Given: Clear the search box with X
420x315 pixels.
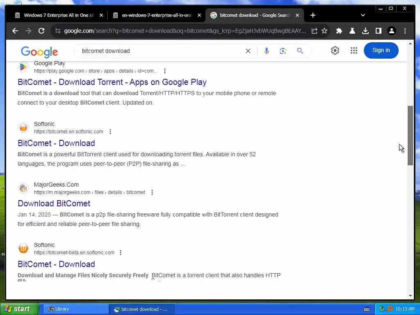Looking at the screenshot, I should (x=248, y=51).
